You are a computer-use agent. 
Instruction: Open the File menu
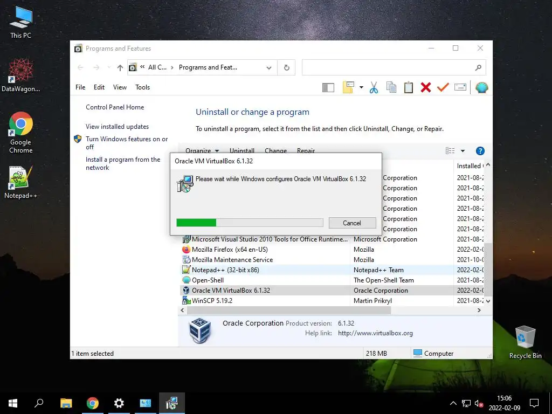[80, 87]
